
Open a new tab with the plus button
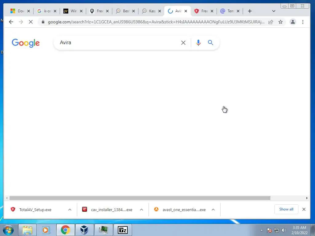tap(250, 11)
